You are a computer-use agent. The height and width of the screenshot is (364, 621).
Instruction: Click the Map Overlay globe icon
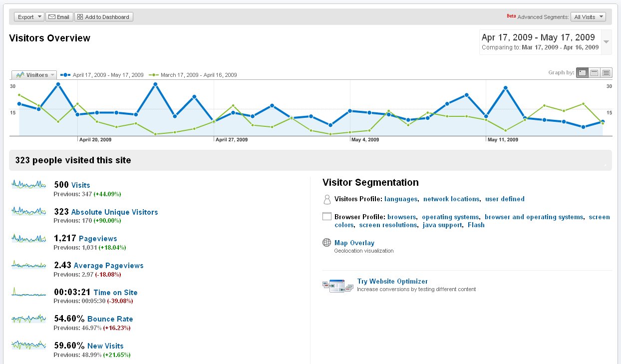pyautogui.click(x=327, y=243)
